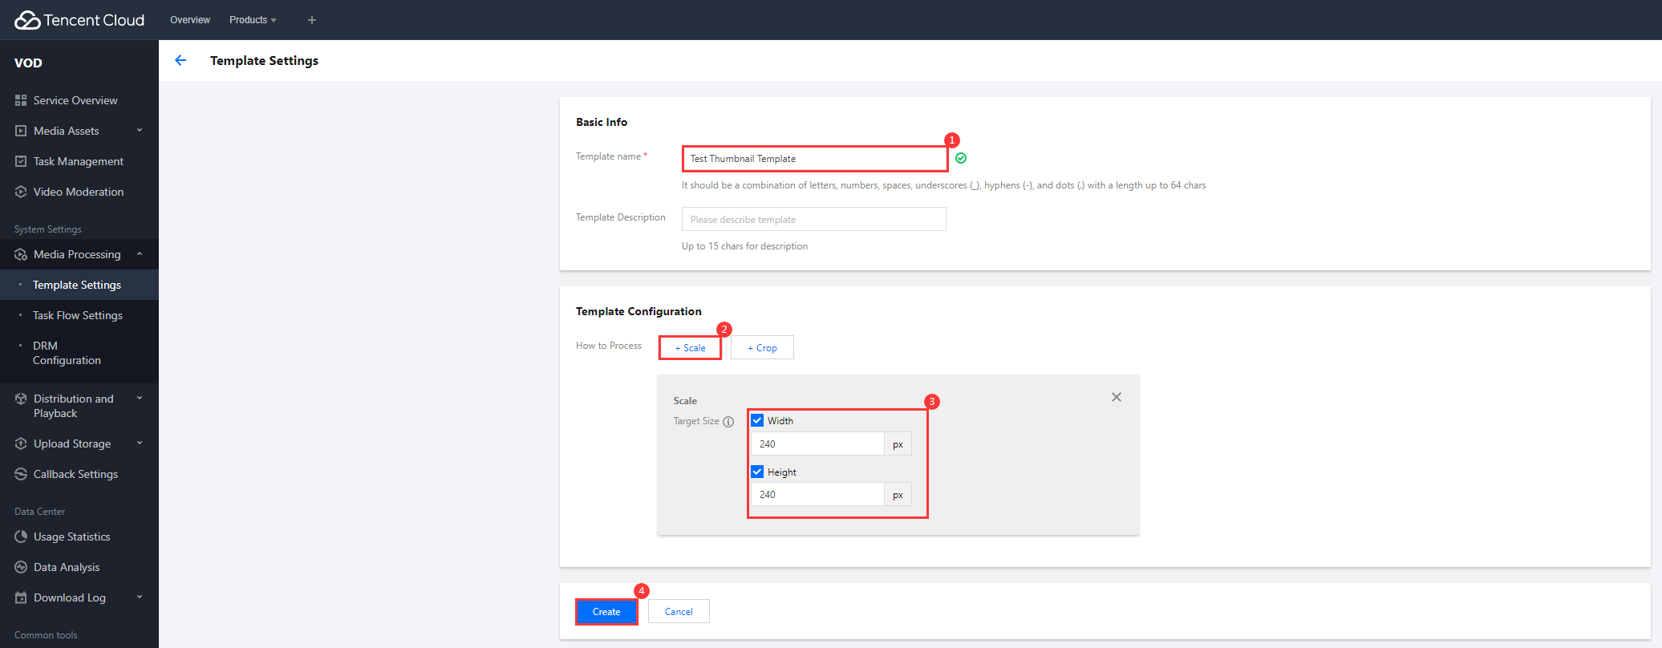Click the Distribution and Playback icon
Image resolution: width=1662 pixels, height=648 pixels.
[x=21, y=399]
